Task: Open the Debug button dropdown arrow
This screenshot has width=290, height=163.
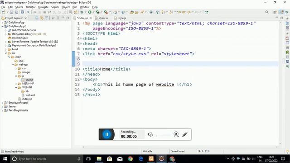Action: click(85, 12)
